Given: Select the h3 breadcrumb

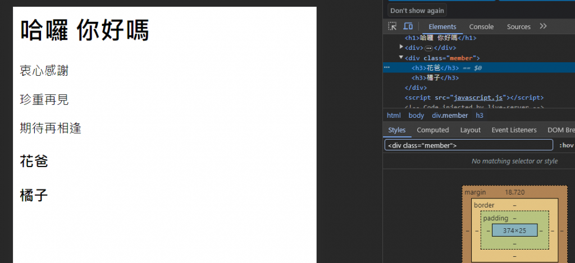Looking at the screenshot, I should (x=480, y=116).
